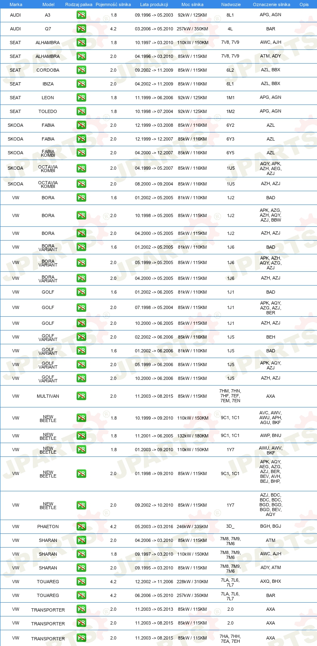Select the CORDOBA model cell
The width and height of the screenshot is (317, 646).
click(x=48, y=70)
